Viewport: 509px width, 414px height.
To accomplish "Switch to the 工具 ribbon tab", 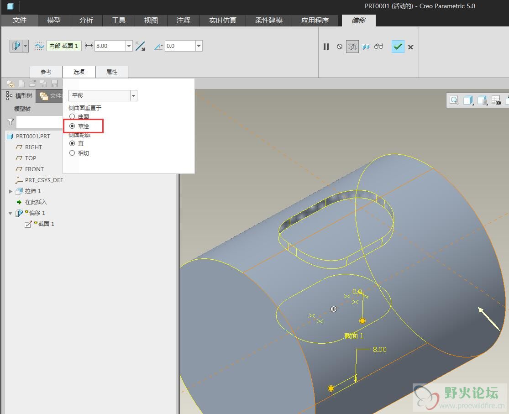I will point(119,20).
